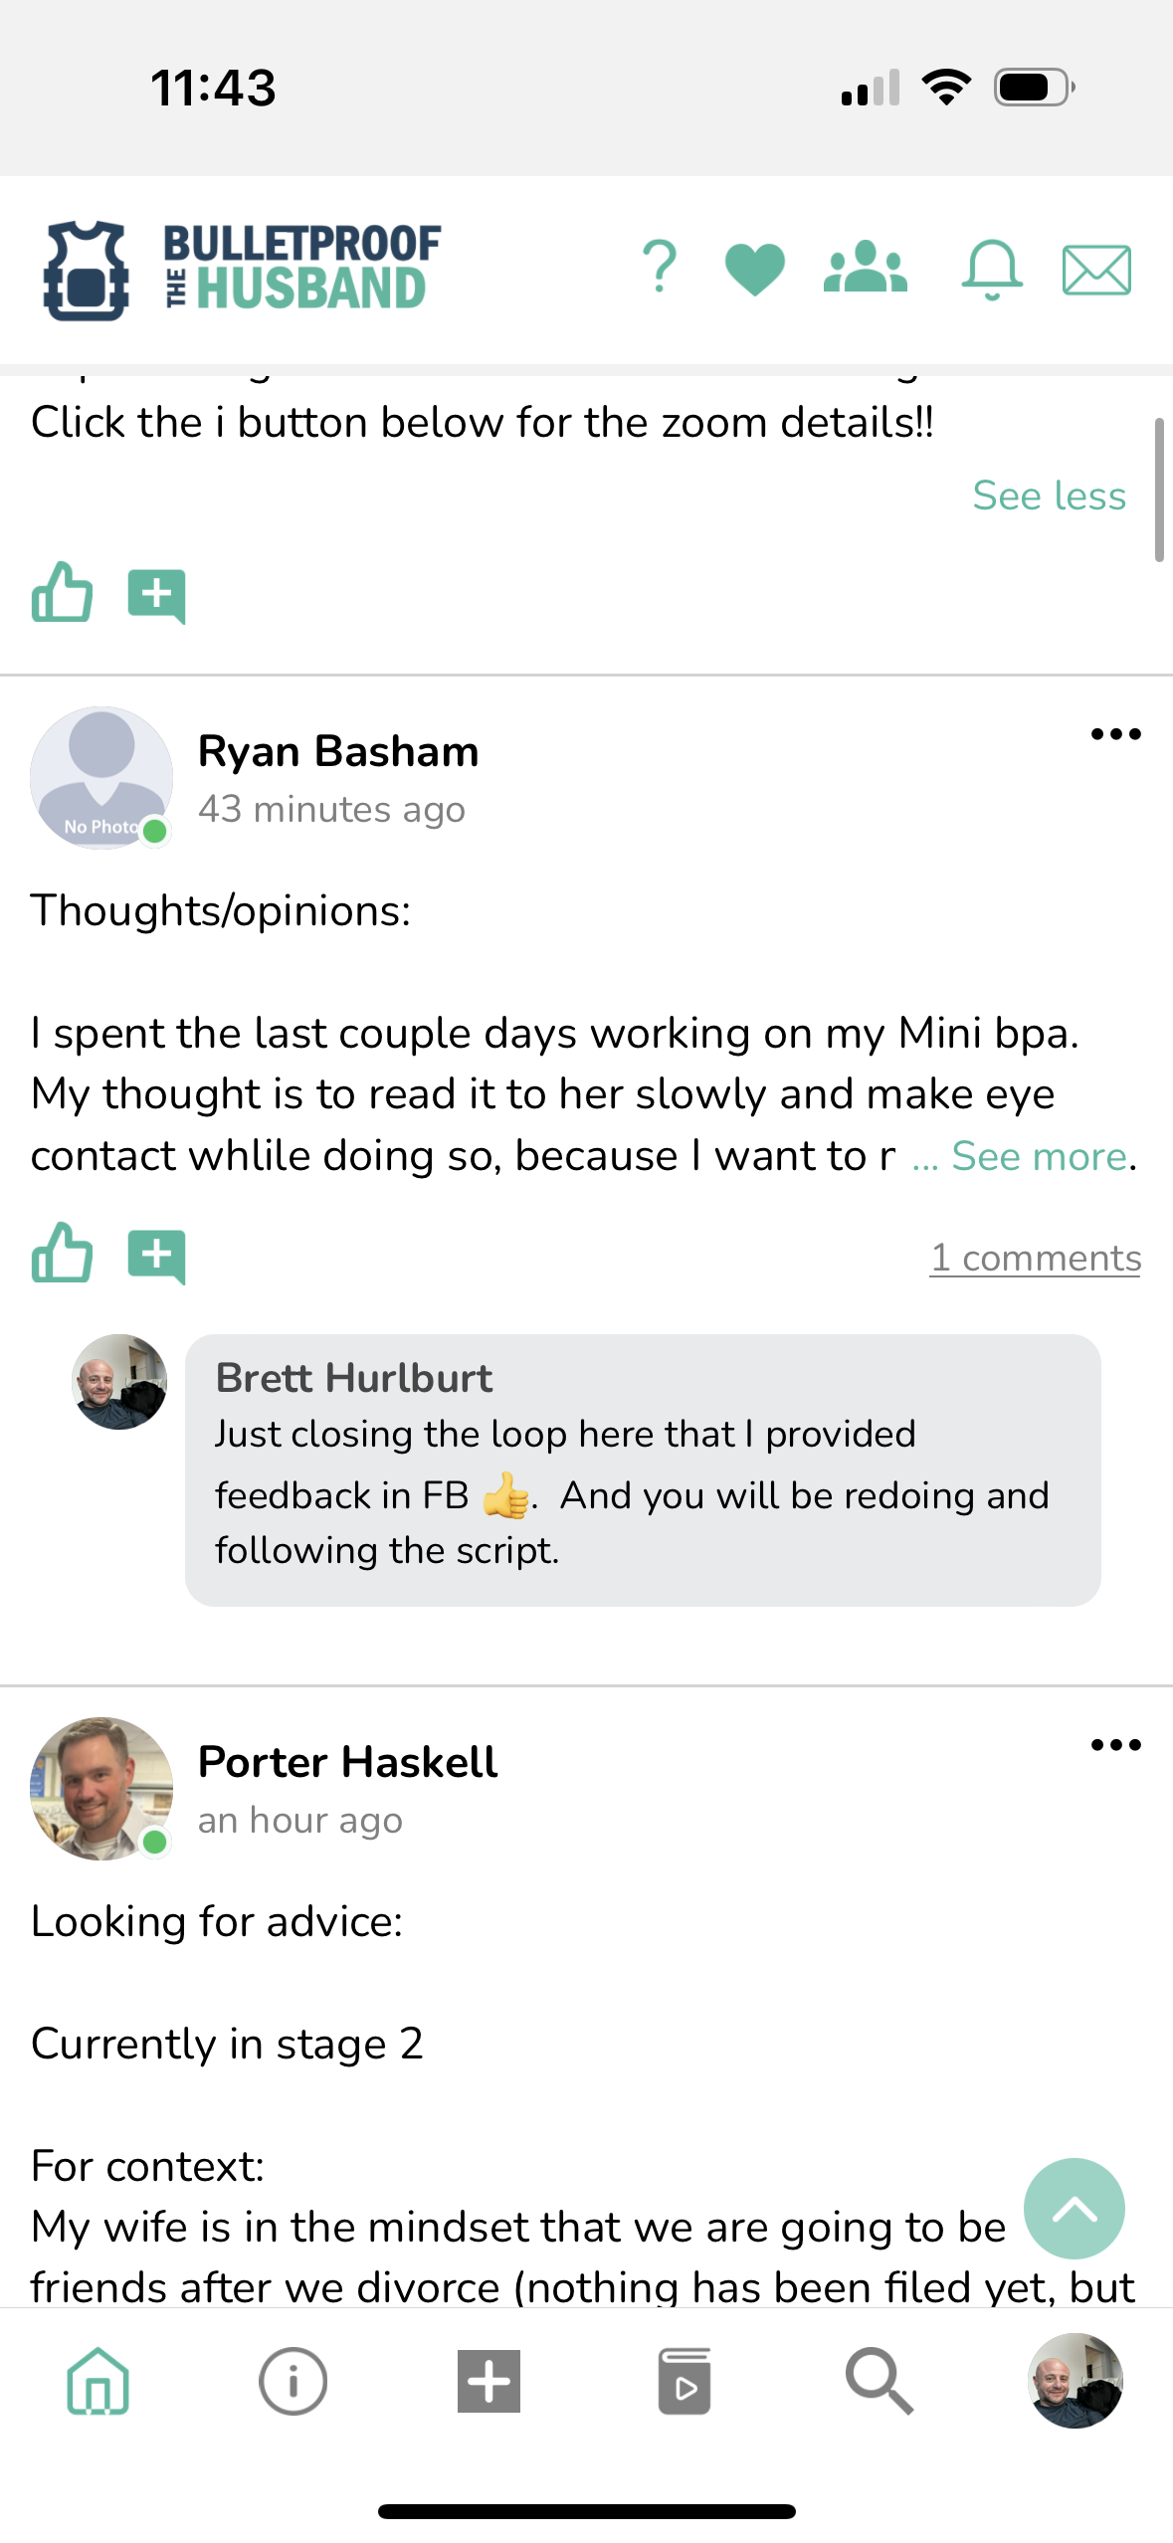Go to the Home tab
The image size is (1173, 2543).
point(98,2381)
